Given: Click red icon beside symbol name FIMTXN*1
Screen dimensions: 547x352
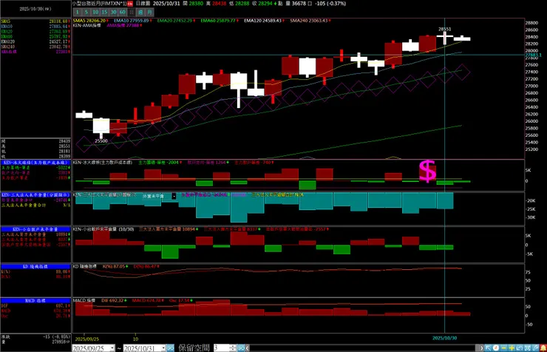Looking at the screenshot, I should click(x=130, y=4).
